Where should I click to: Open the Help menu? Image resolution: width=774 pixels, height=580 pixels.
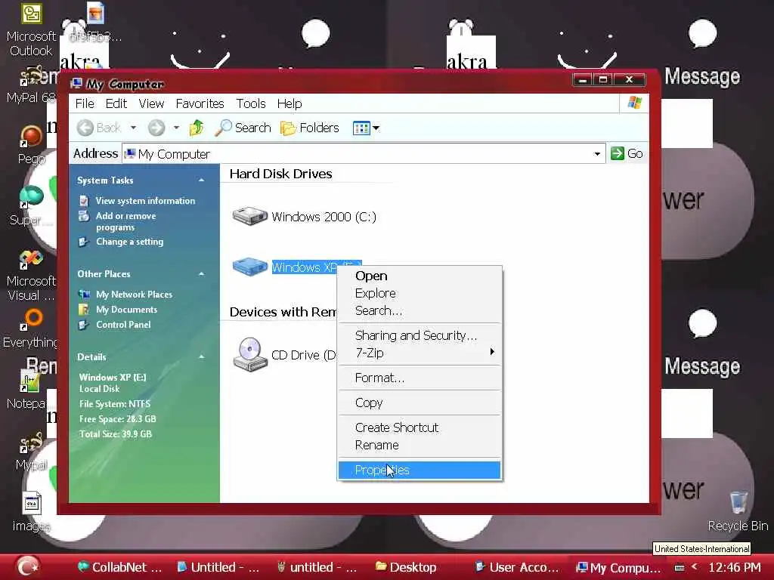tap(289, 103)
